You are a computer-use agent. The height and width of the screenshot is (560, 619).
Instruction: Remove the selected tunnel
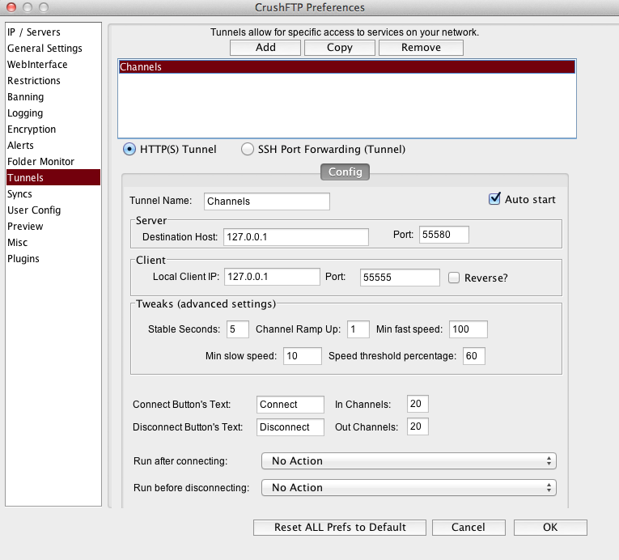point(421,48)
